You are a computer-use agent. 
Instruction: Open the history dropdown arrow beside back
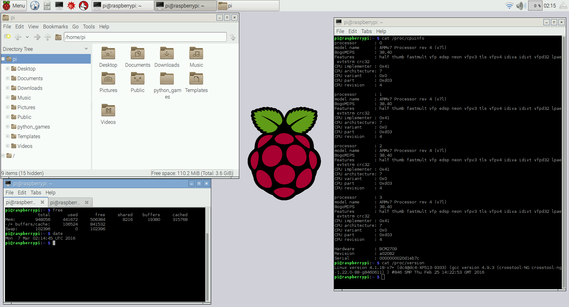tap(27, 37)
